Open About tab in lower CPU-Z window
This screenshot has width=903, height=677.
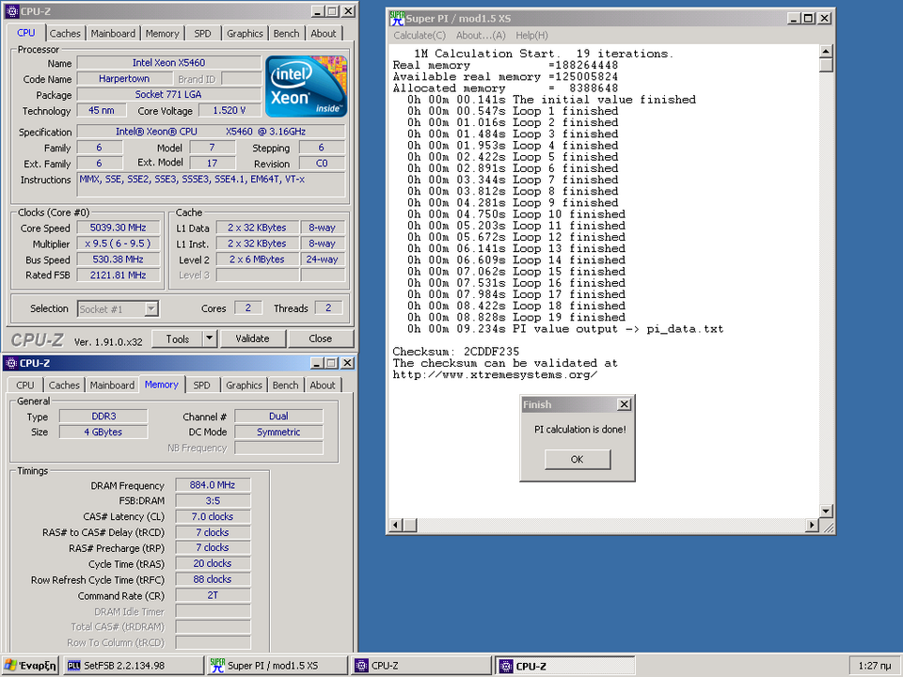coord(323,386)
